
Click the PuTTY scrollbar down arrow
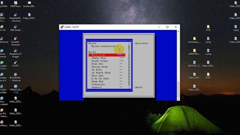pyautogui.click(x=178, y=99)
